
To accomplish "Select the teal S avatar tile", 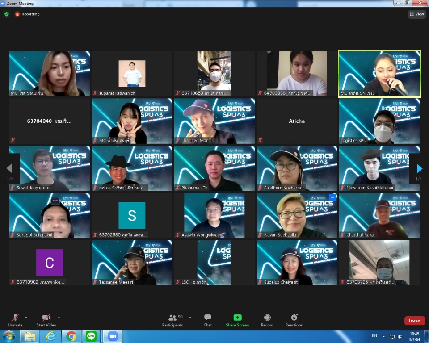I will point(132,215).
